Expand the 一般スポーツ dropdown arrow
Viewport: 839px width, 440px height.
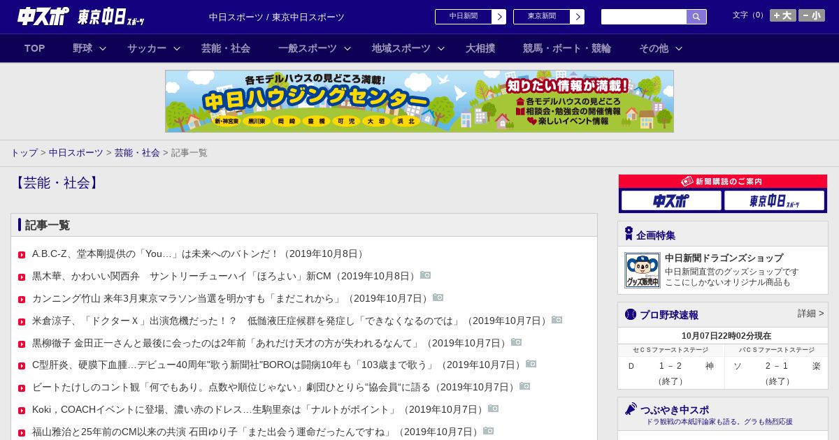[347, 48]
